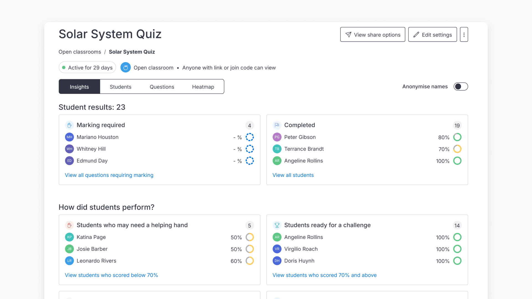Click the paper plane share icon
This screenshot has height=299, width=532.
(x=348, y=35)
